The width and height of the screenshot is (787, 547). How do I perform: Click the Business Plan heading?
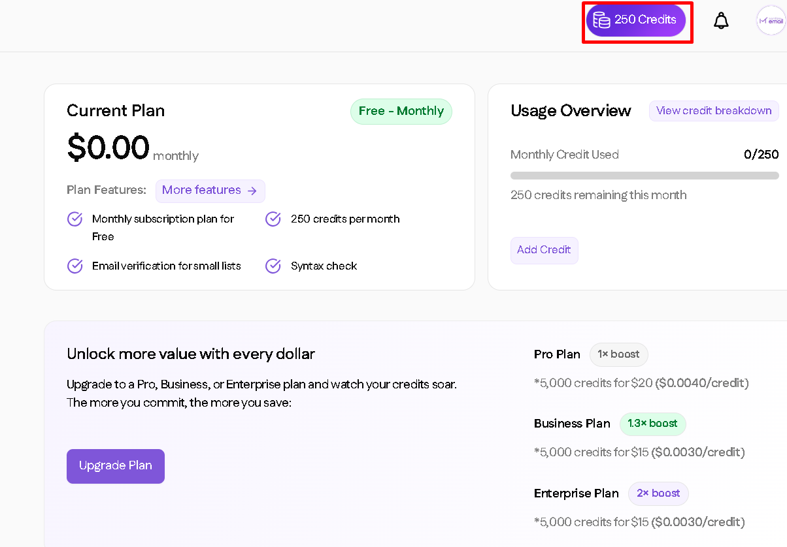pyautogui.click(x=572, y=424)
